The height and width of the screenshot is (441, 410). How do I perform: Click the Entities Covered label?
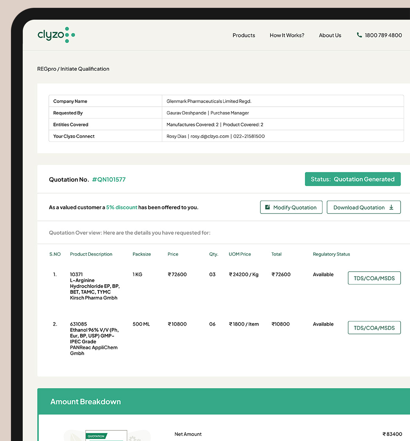point(71,125)
